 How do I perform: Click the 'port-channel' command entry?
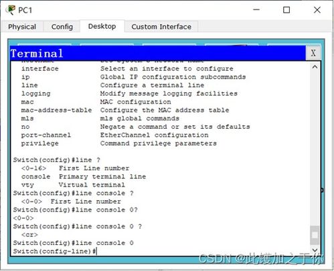click(46, 135)
